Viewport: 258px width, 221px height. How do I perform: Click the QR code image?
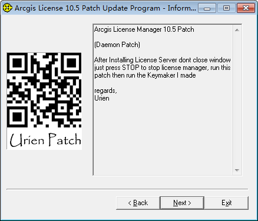coord(44,90)
